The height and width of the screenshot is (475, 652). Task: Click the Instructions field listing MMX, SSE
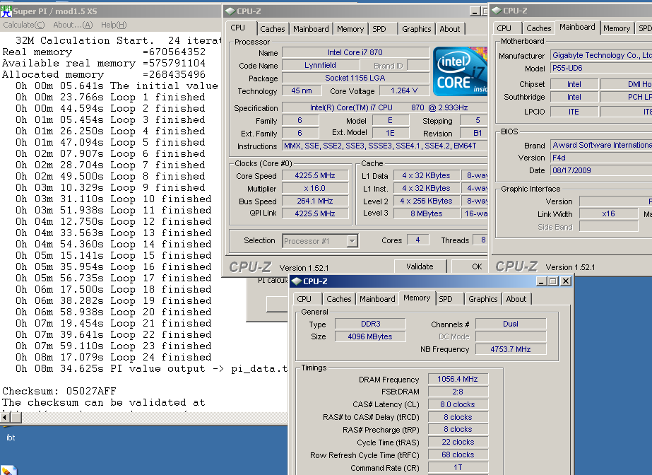click(x=384, y=146)
